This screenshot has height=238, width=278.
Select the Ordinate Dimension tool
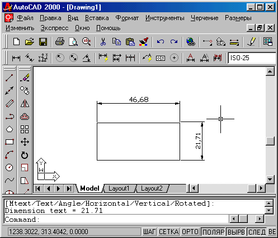[43, 58]
